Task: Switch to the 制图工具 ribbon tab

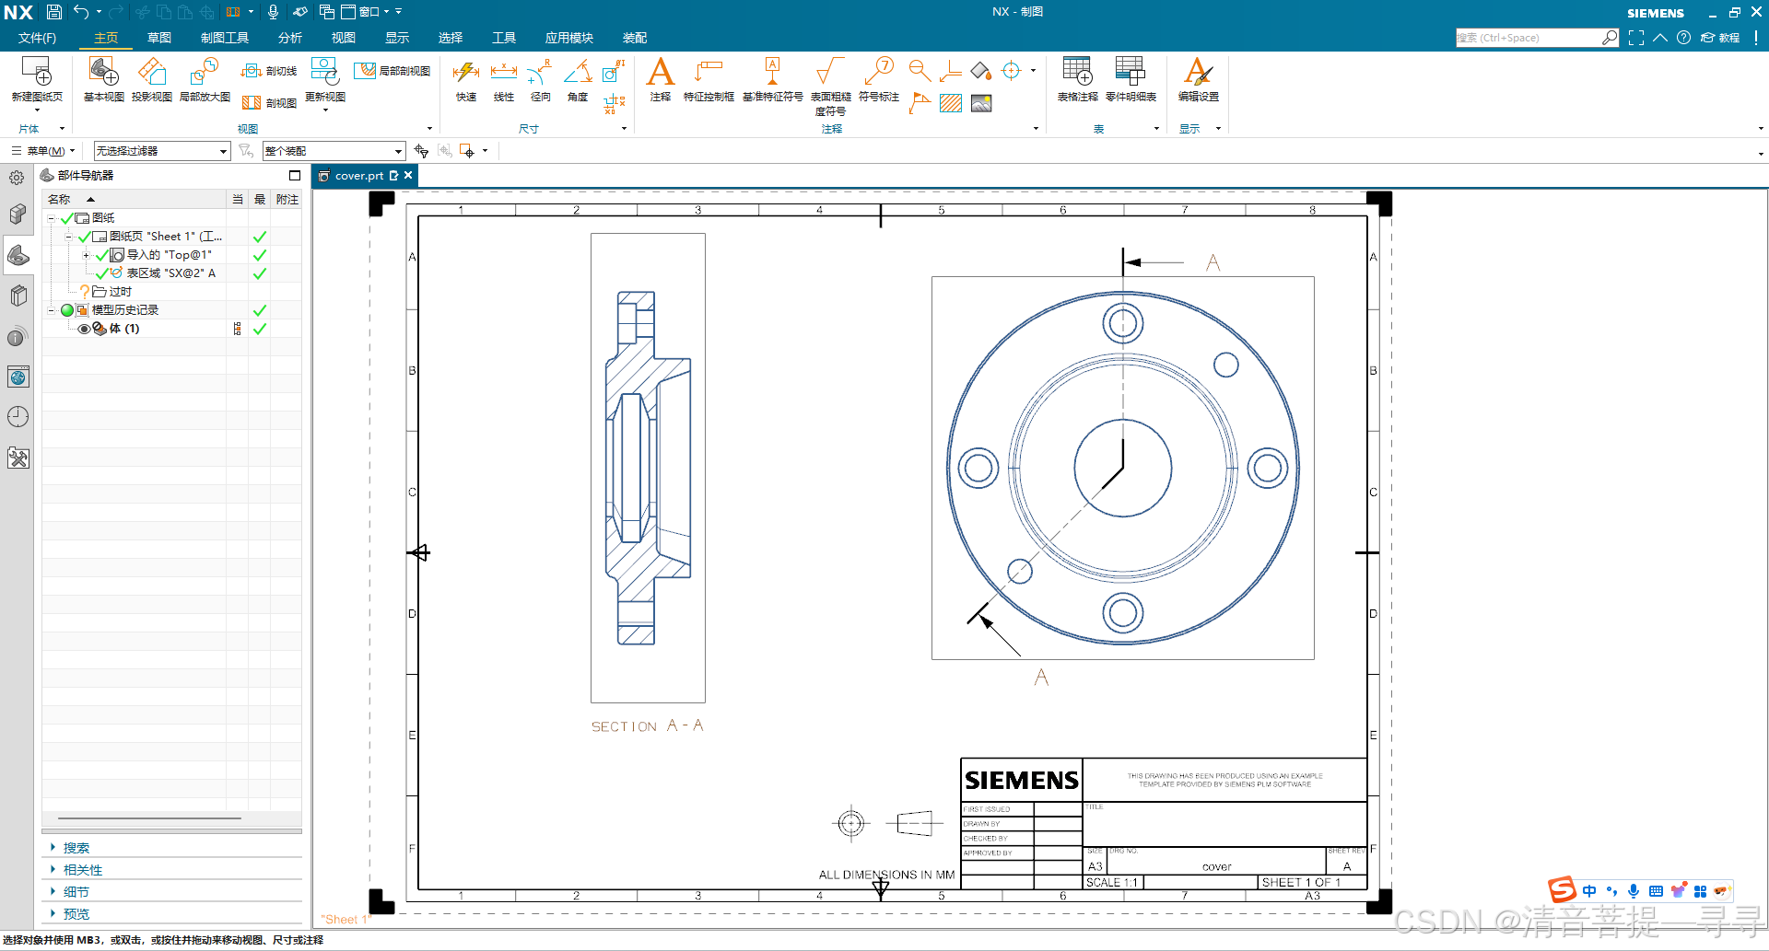Action: coord(225,38)
